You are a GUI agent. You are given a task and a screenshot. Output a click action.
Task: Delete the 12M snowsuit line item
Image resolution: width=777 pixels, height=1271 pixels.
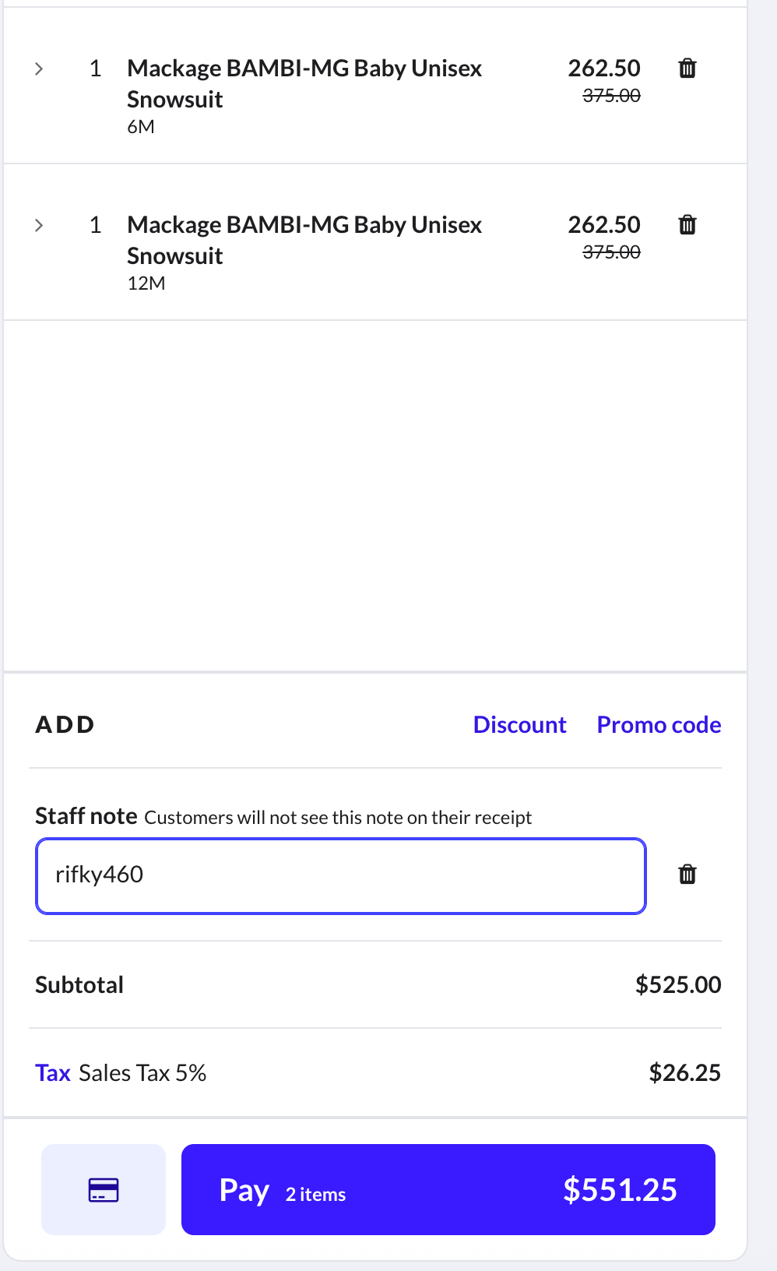point(687,225)
